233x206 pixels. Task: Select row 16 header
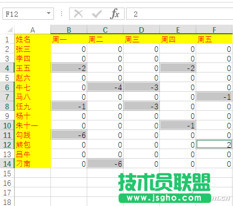point(7,183)
